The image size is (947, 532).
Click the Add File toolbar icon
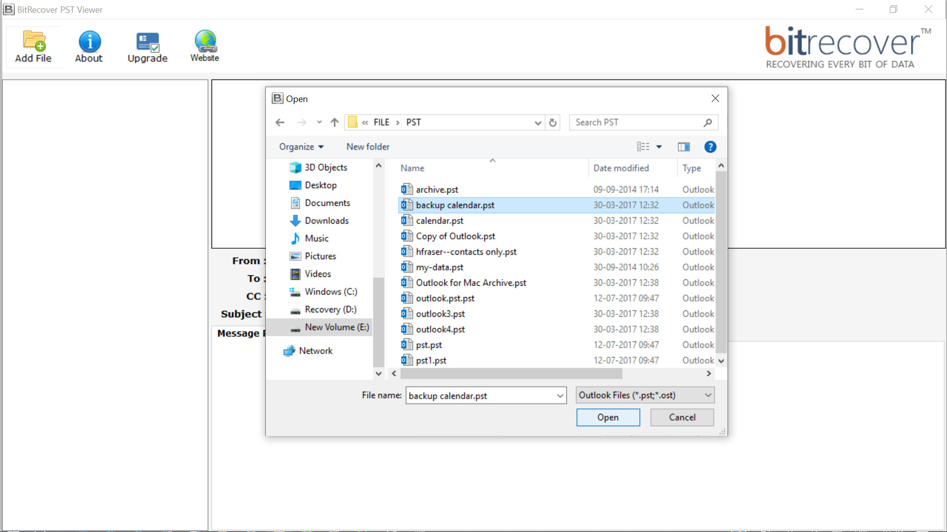(x=34, y=47)
